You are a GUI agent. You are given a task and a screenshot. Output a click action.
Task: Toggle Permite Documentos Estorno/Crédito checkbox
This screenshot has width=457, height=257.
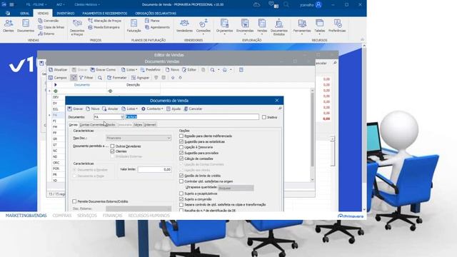(74, 201)
